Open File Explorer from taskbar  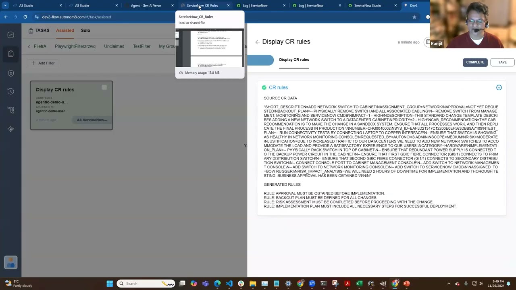pos(253,284)
